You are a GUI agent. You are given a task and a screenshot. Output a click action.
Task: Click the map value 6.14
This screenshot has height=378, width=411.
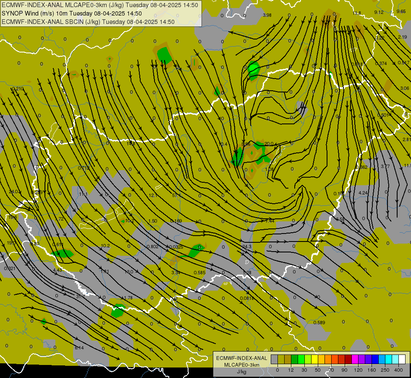(x=79, y=348)
